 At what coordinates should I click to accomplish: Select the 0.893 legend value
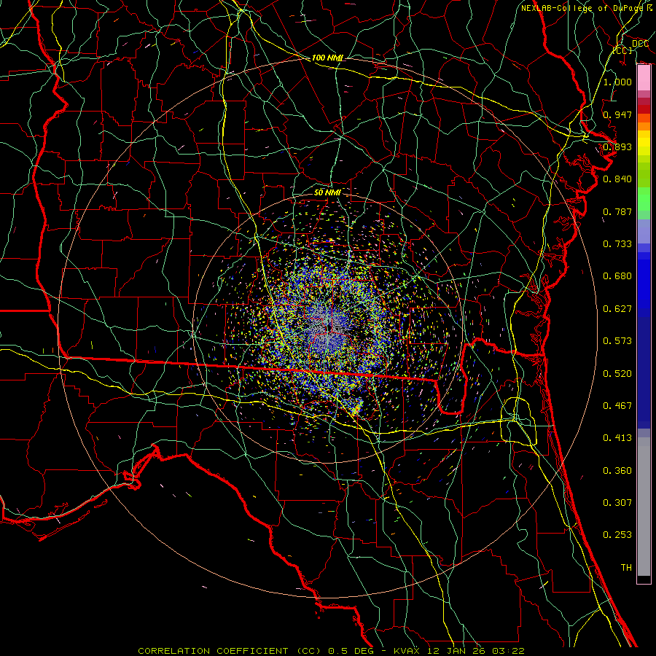click(617, 147)
